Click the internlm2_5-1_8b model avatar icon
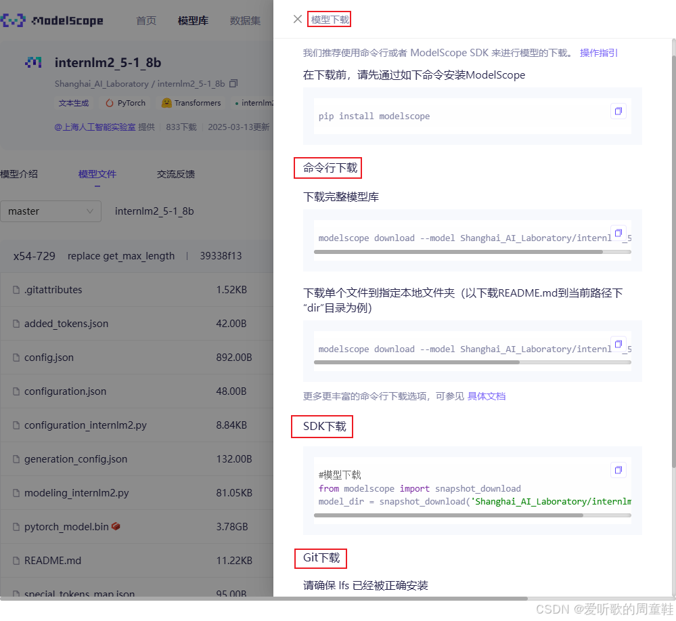The width and height of the screenshot is (676, 621). 34,62
